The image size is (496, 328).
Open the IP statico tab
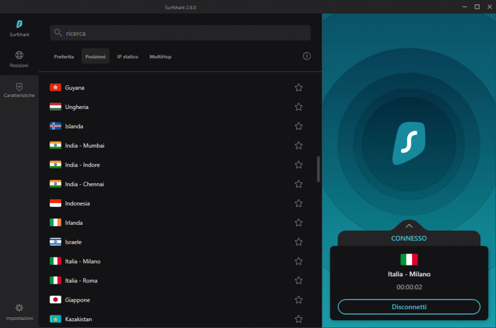[128, 57]
